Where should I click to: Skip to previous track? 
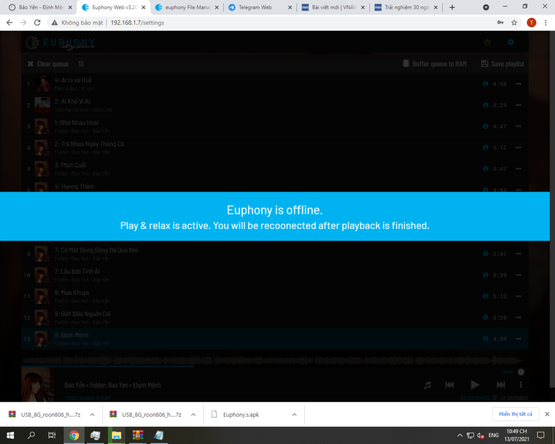click(x=450, y=385)
